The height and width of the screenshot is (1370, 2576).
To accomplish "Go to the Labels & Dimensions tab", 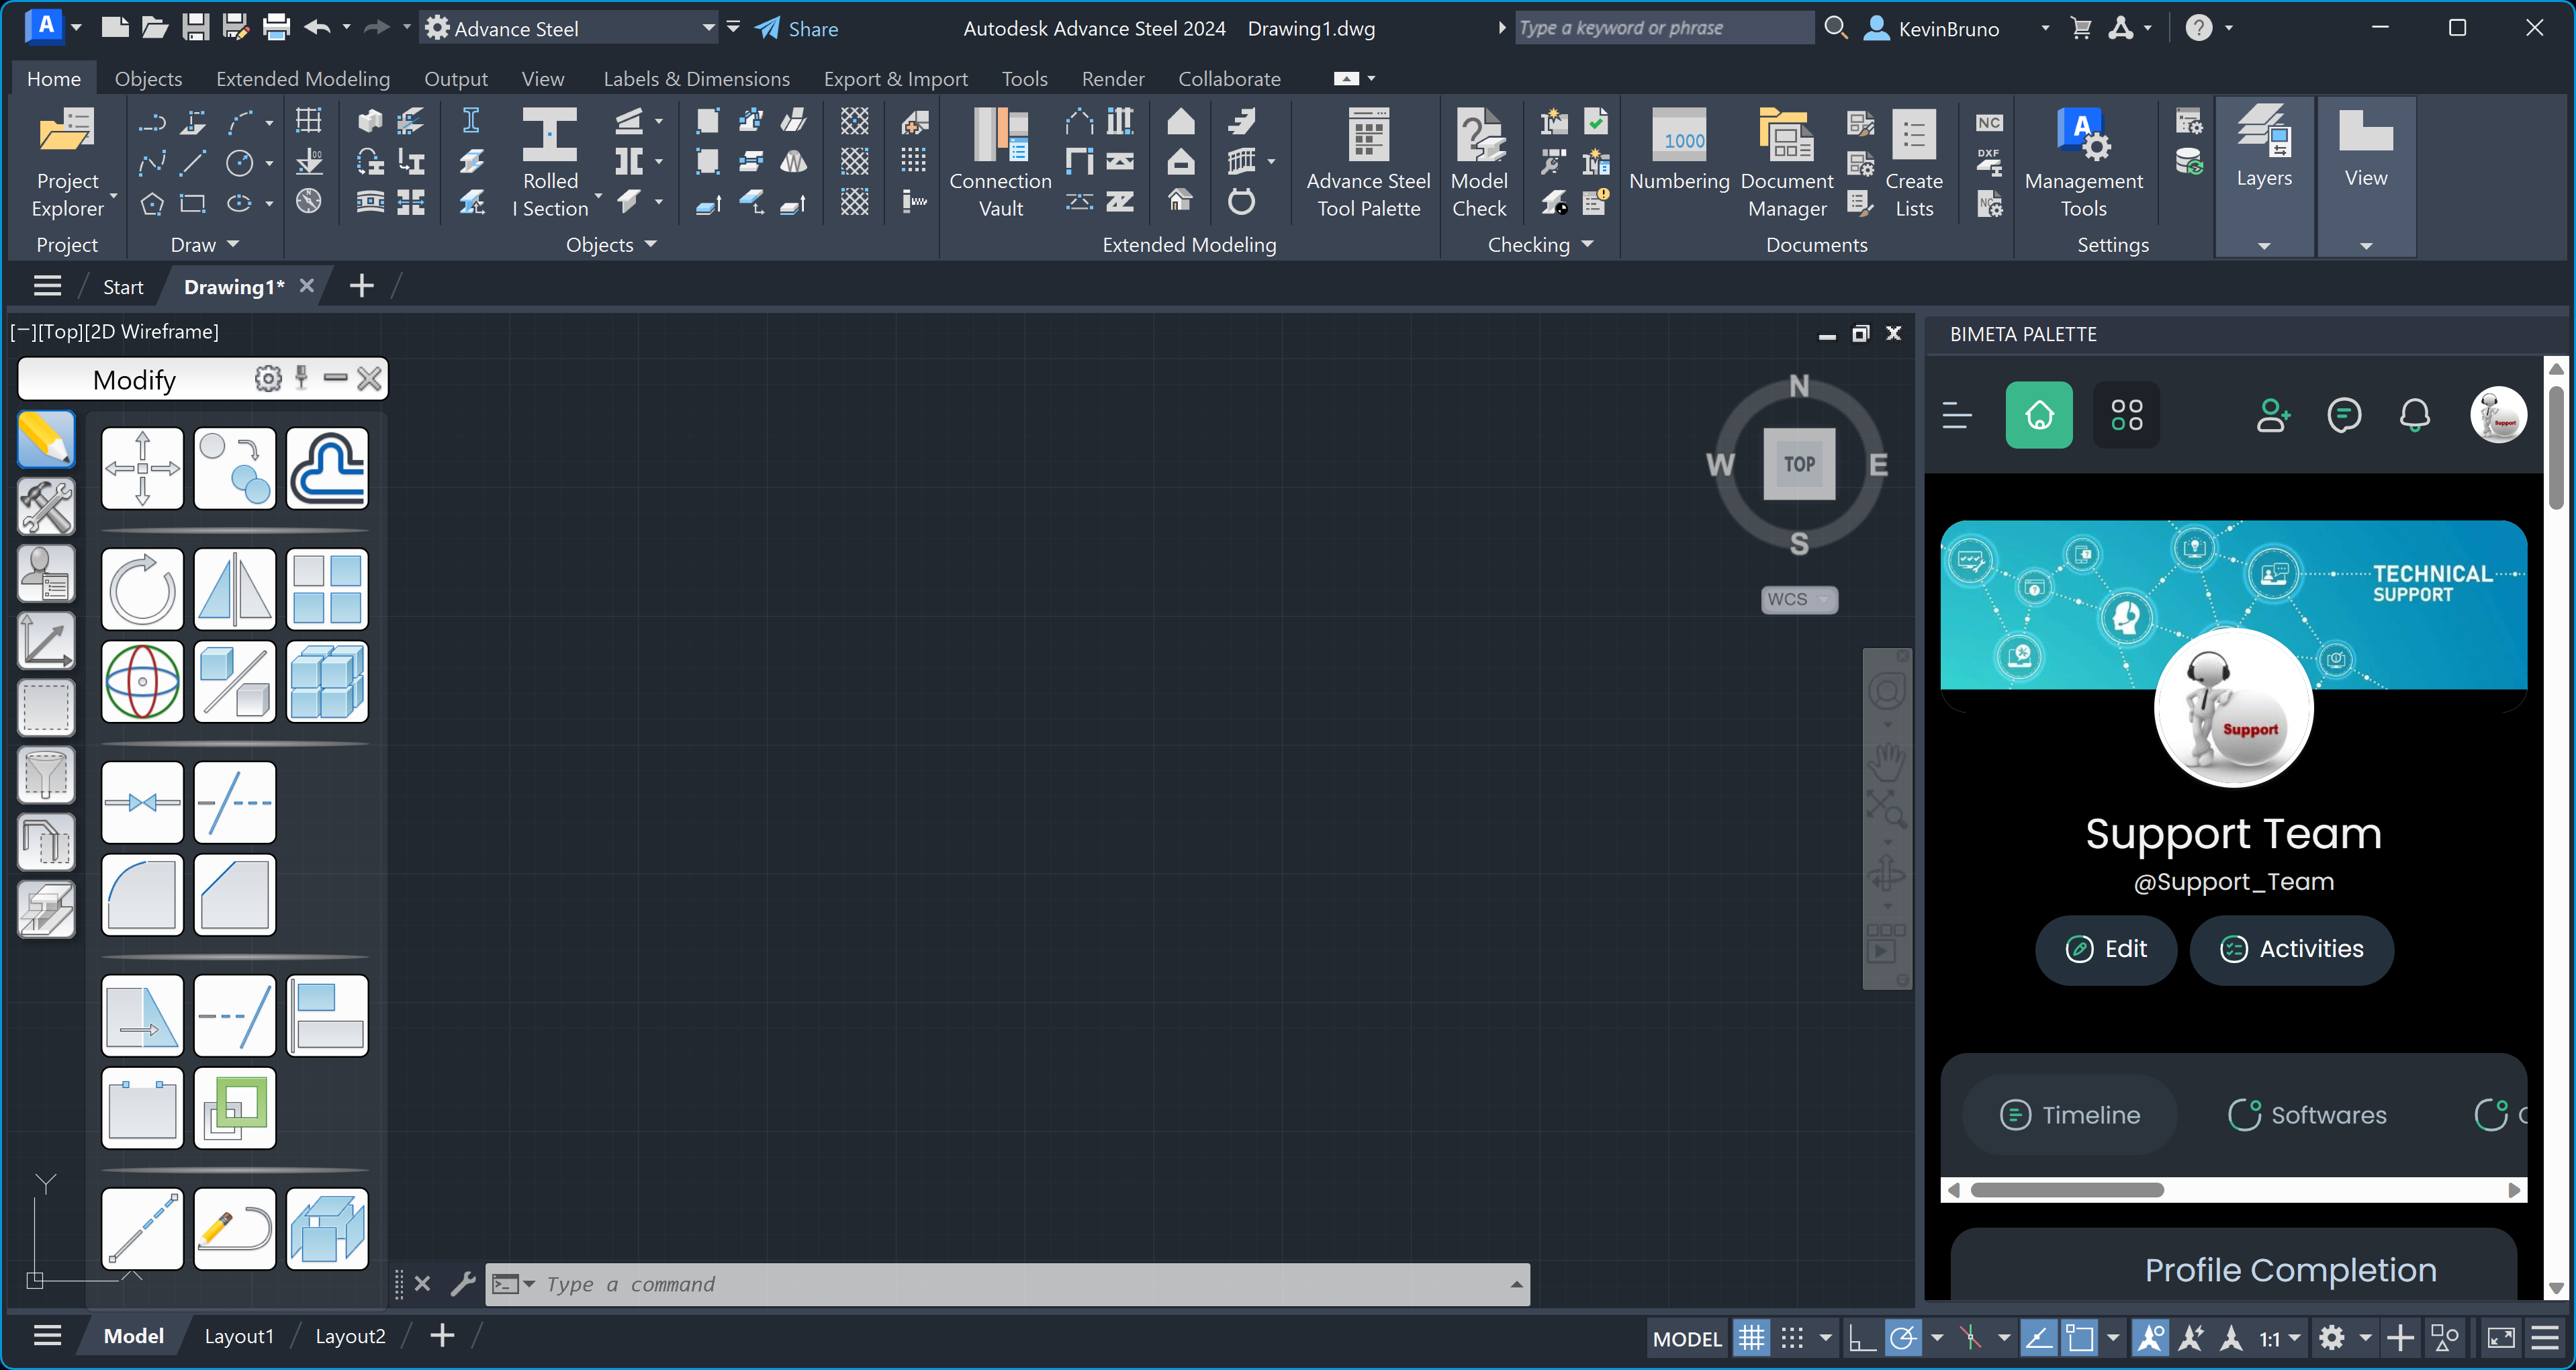I will (696, 78).
